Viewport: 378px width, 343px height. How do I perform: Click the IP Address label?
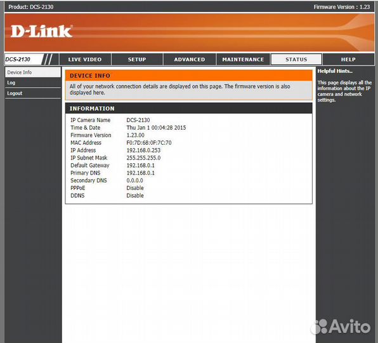[x=83, y=150]
